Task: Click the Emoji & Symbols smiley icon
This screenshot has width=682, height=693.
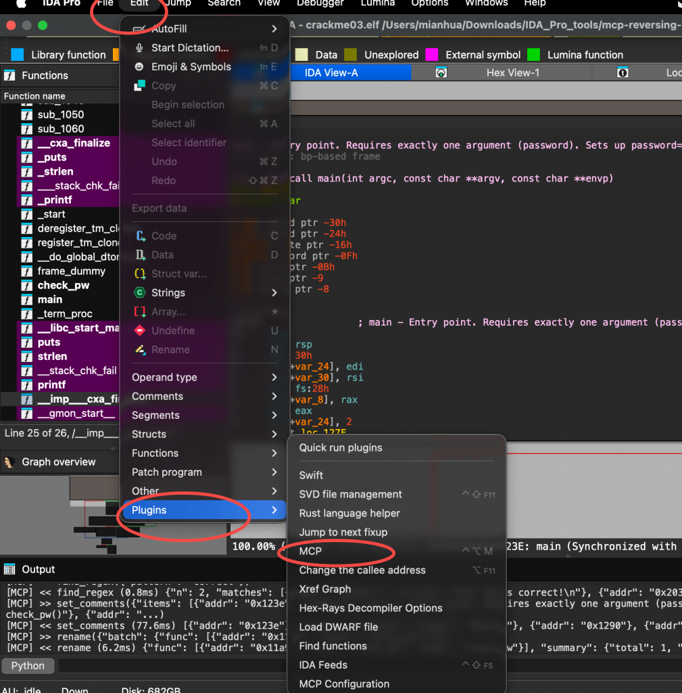Action: point(139,67)
